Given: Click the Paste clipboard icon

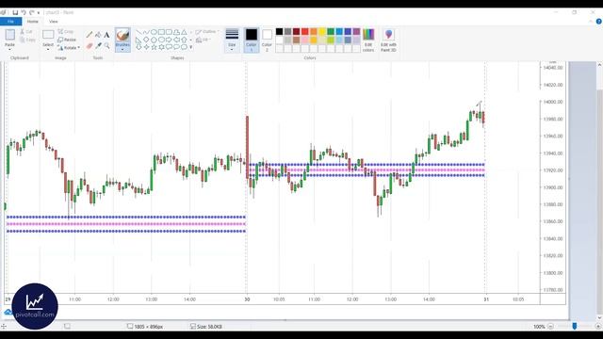Looking at the screenshot, I should (x=10, y=35).
